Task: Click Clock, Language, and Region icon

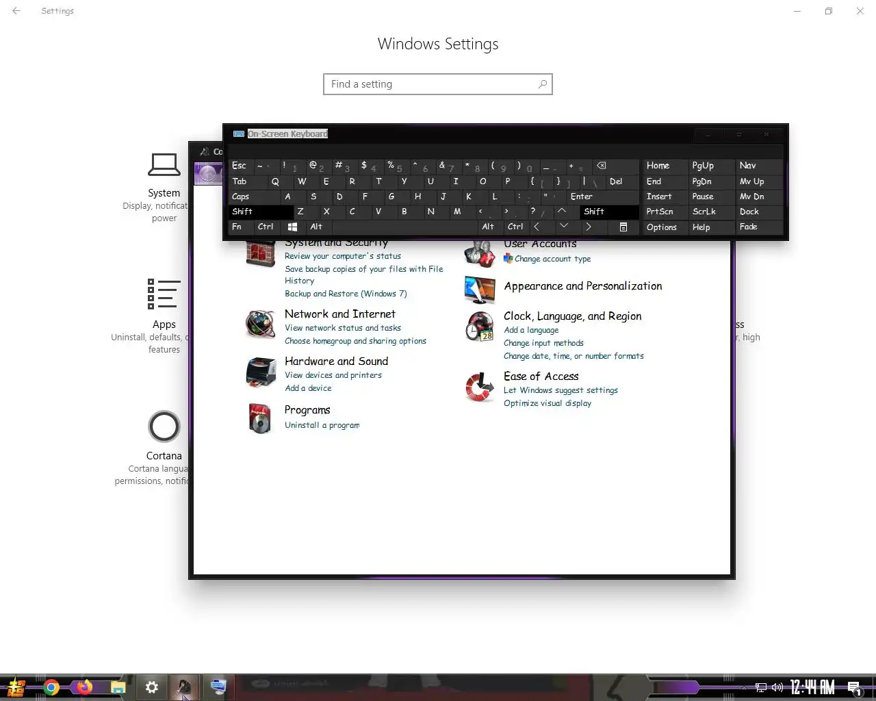Action: (x=479, y=327)
